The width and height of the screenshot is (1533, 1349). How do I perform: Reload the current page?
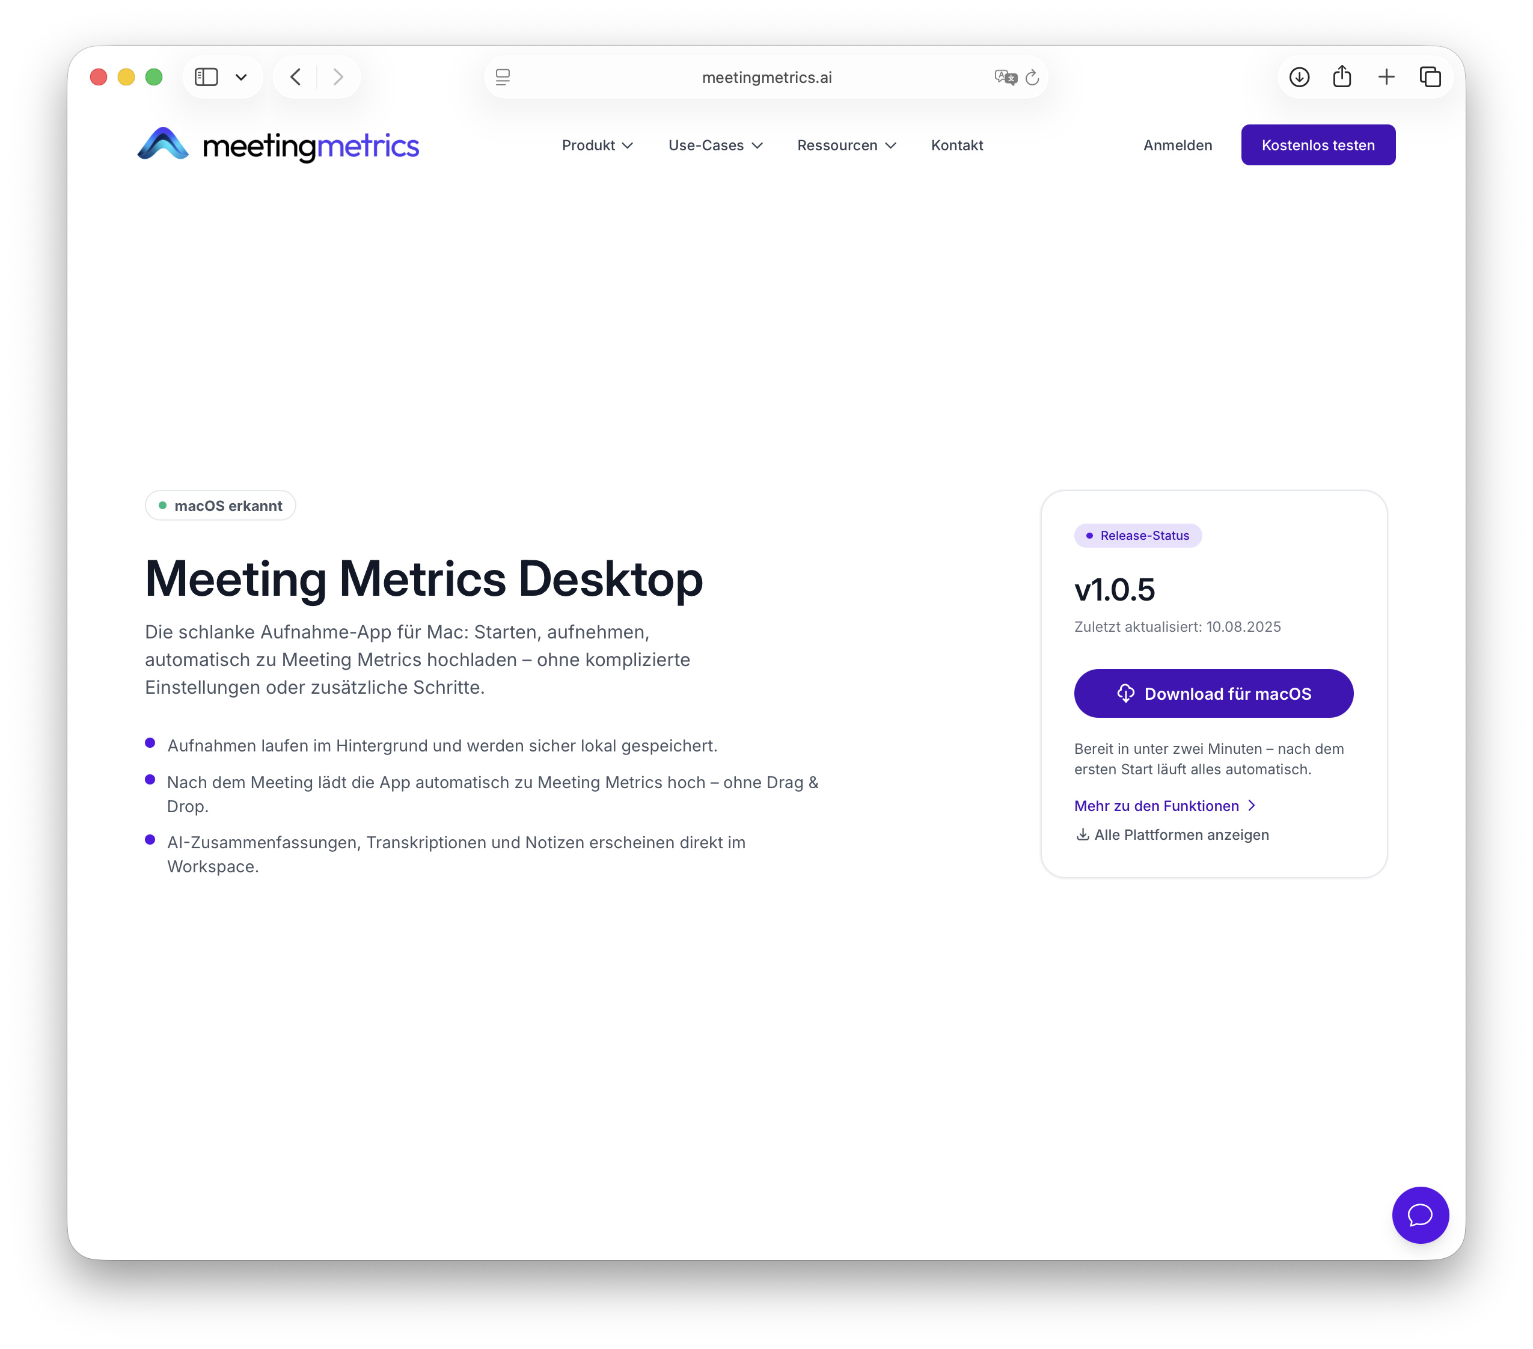[1033, 76]
